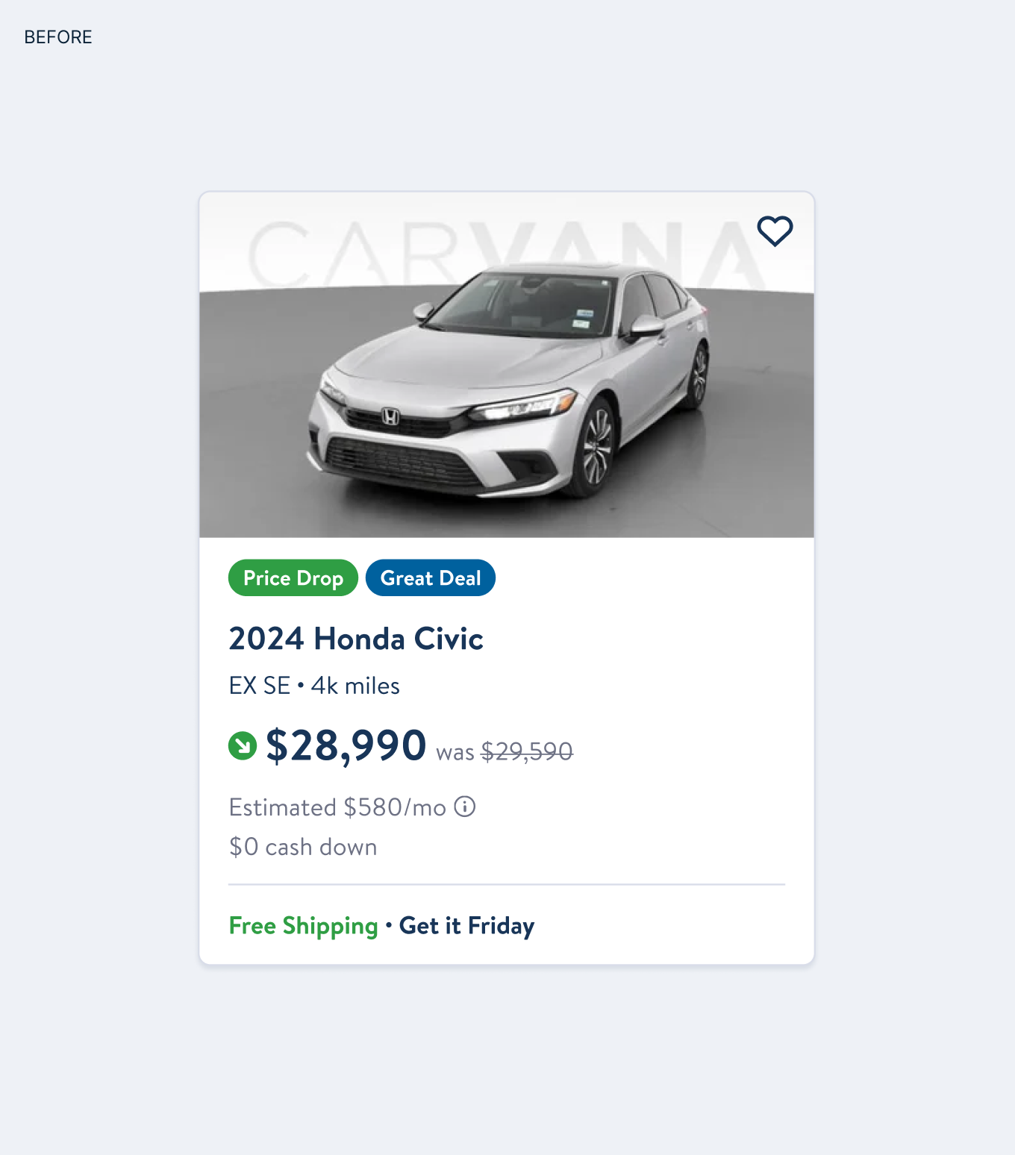Click the heart icon to favorite the car
This screenshot has width=1015, height=1155.
tap(775, 231)
